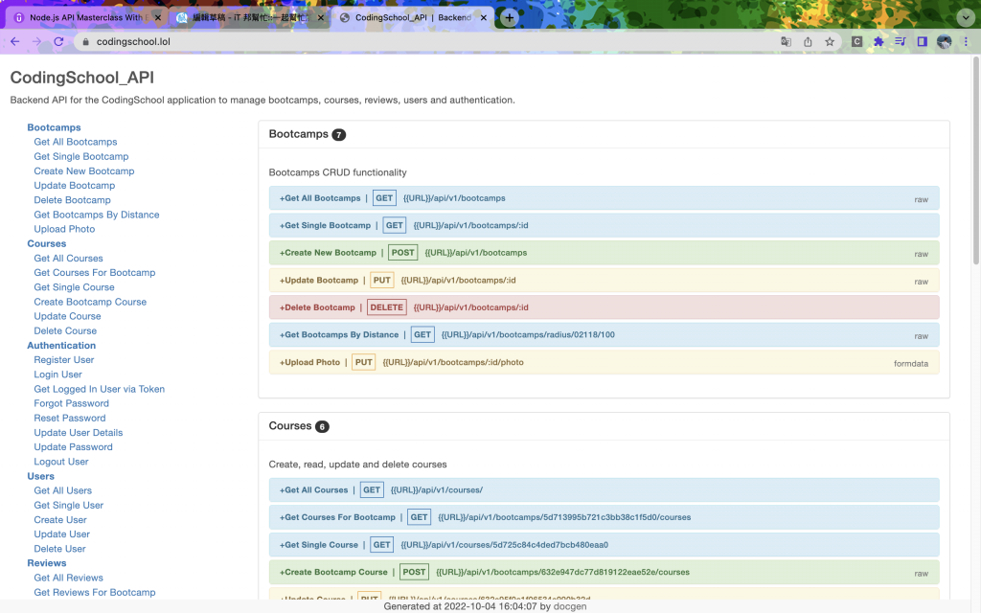
Task: Switch to the IT 邦幫忙 draft tab
Action: tap(250, 17)
